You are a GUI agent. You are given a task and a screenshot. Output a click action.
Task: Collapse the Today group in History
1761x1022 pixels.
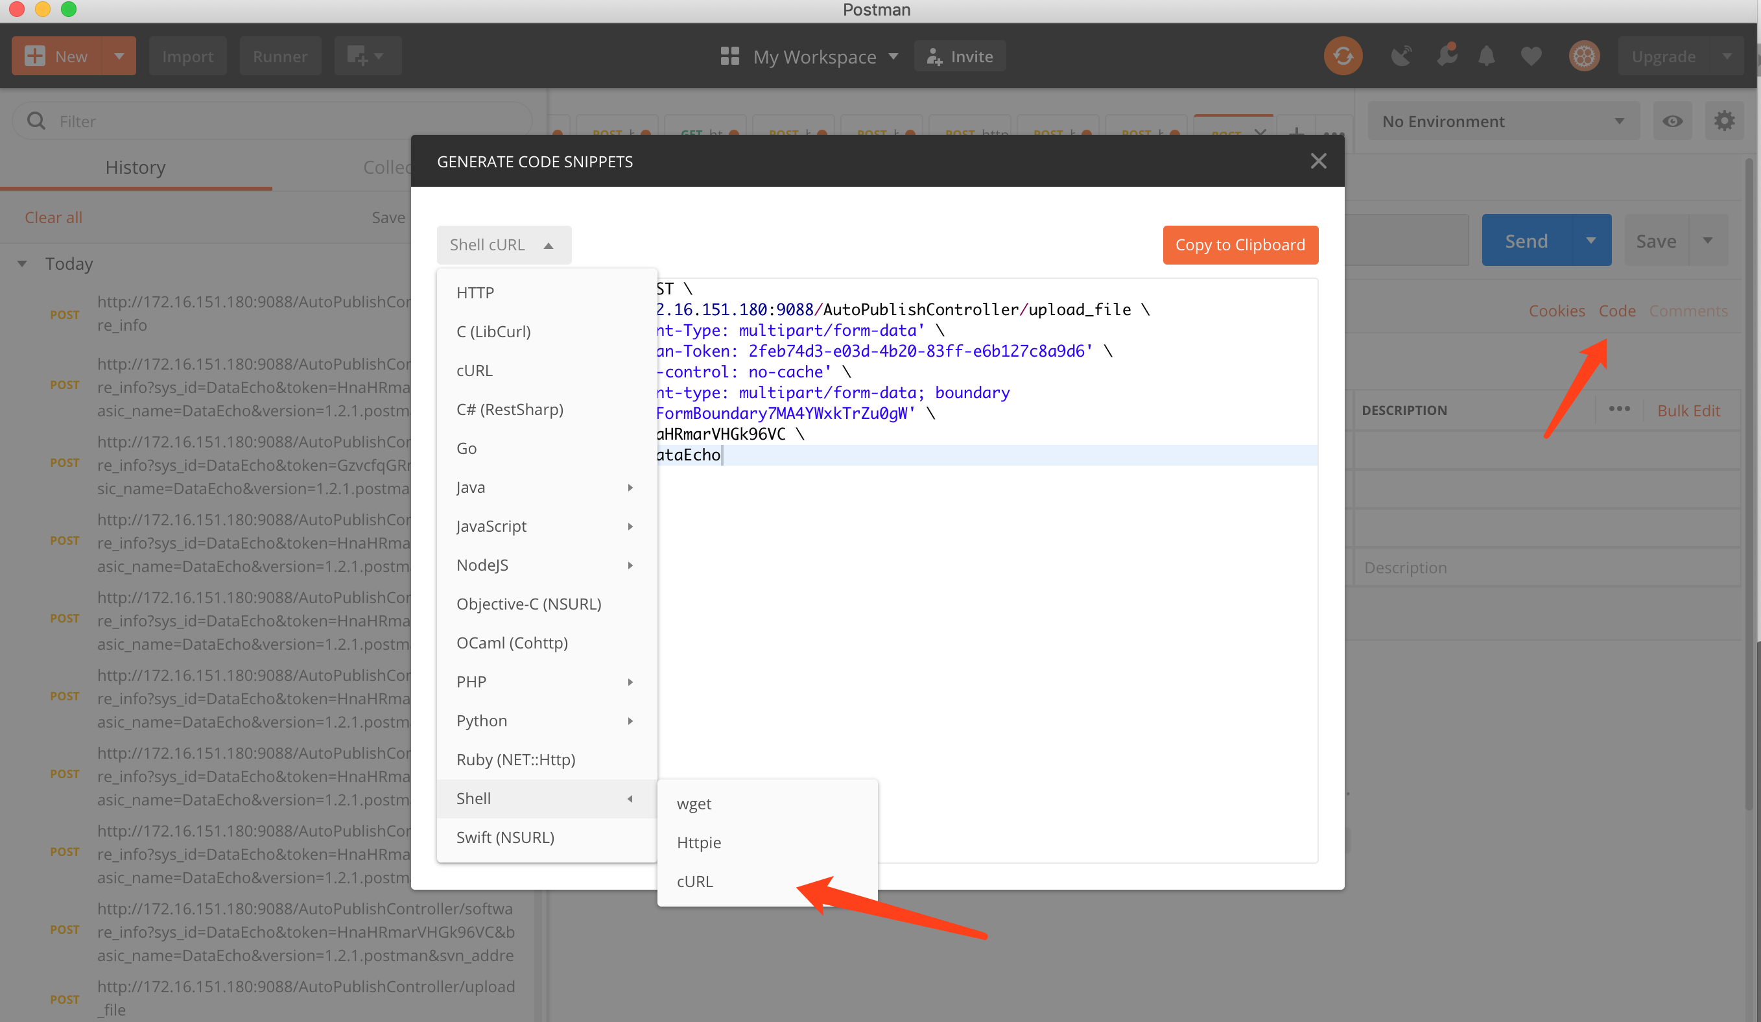coord(21,263)
